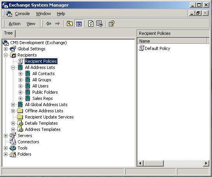Click the Address Templates icon
The image size is (212, 177).
[x=20, y=129]
